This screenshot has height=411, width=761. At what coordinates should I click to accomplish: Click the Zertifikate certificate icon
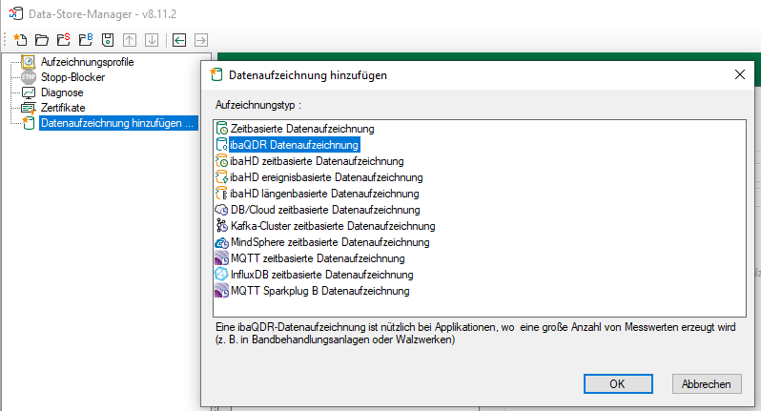(29, 108)
